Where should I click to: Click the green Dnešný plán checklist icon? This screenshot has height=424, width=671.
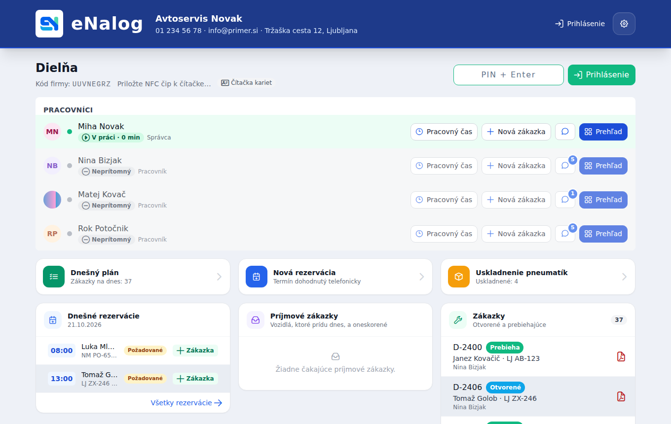[54, 277]
